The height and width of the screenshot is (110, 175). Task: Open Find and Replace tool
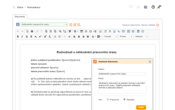tap(65, 31)
